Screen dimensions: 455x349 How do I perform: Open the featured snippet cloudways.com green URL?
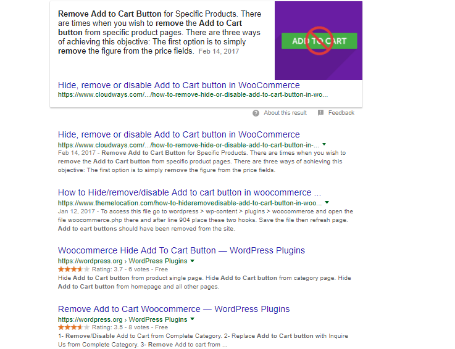193,94
